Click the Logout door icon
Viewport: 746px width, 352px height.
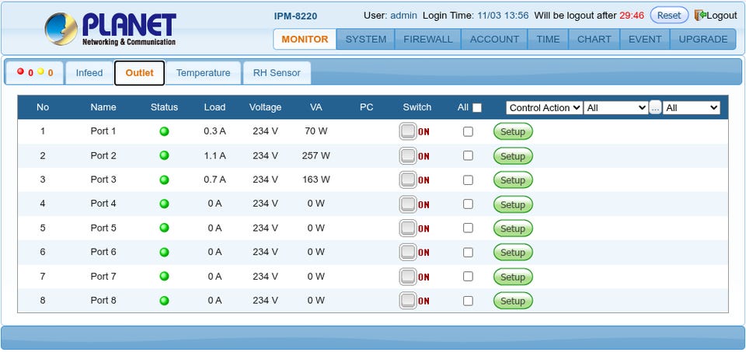click(x=699, y=16)
